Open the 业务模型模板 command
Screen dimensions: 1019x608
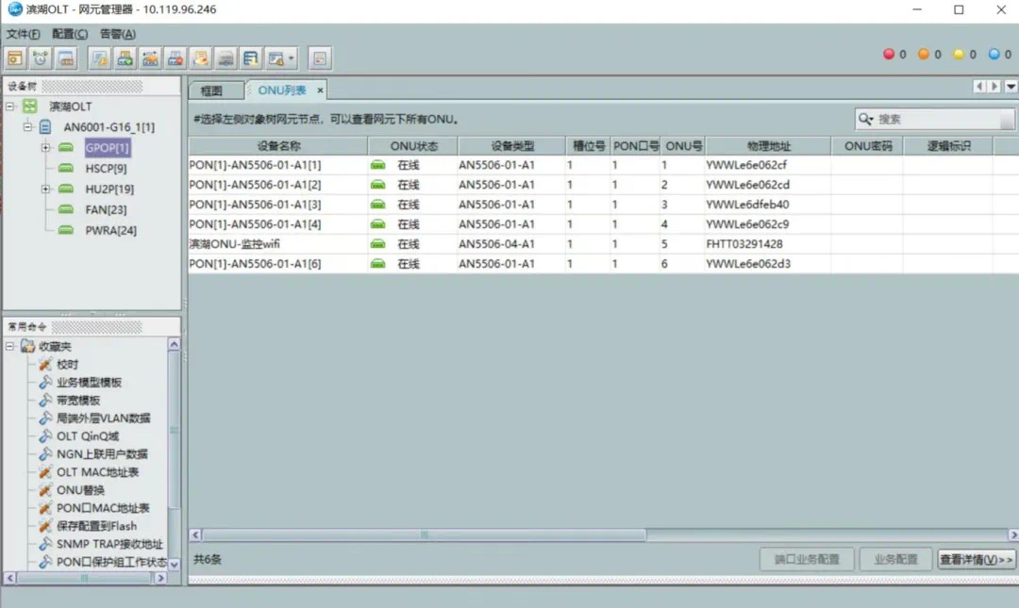[89, 382]
